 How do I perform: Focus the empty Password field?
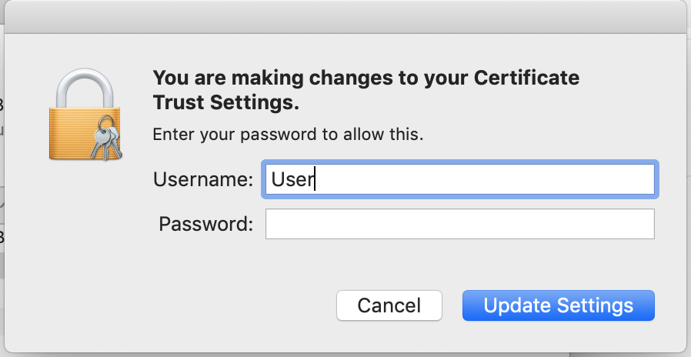click(459, 224)
